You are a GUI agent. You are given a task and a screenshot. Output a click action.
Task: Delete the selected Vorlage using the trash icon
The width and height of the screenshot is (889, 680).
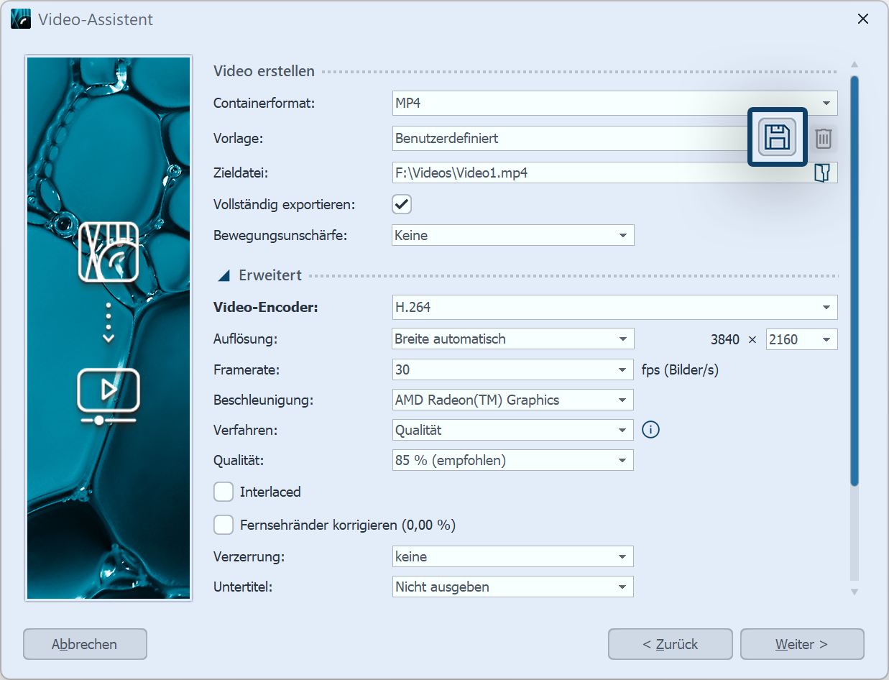point(823,138)
